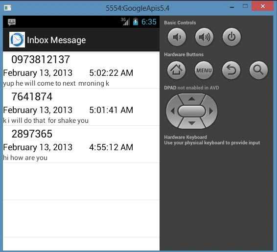Tap the 3G signal strength indicator
Image resolution: width=277 pixels, height=252 pixels.
(x=125, y=22)
